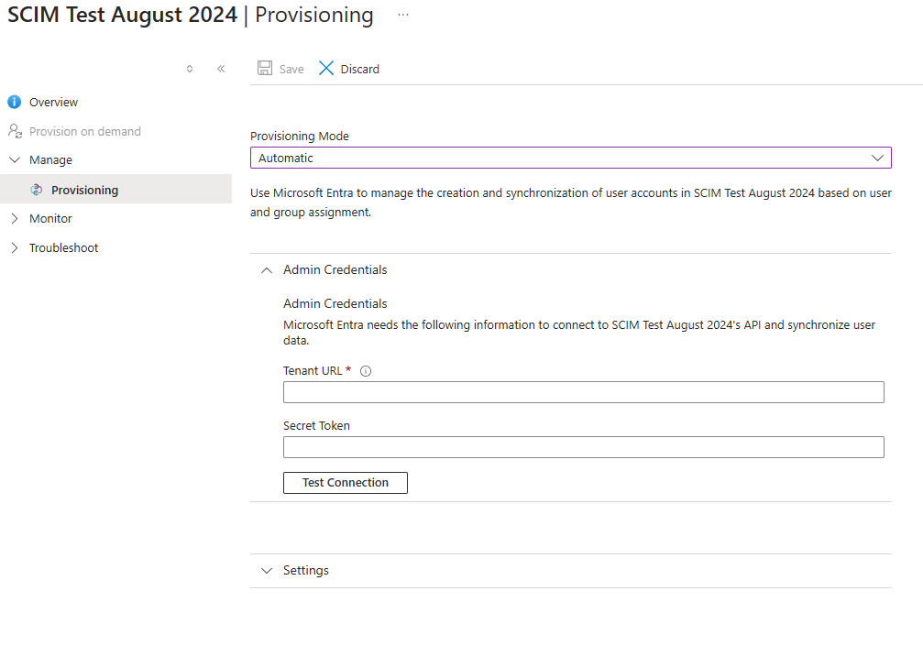The height and width of the screenshot is (657, 923).
Task: Expand the Troubleshoot section
Action: click(x=14, y=247)
